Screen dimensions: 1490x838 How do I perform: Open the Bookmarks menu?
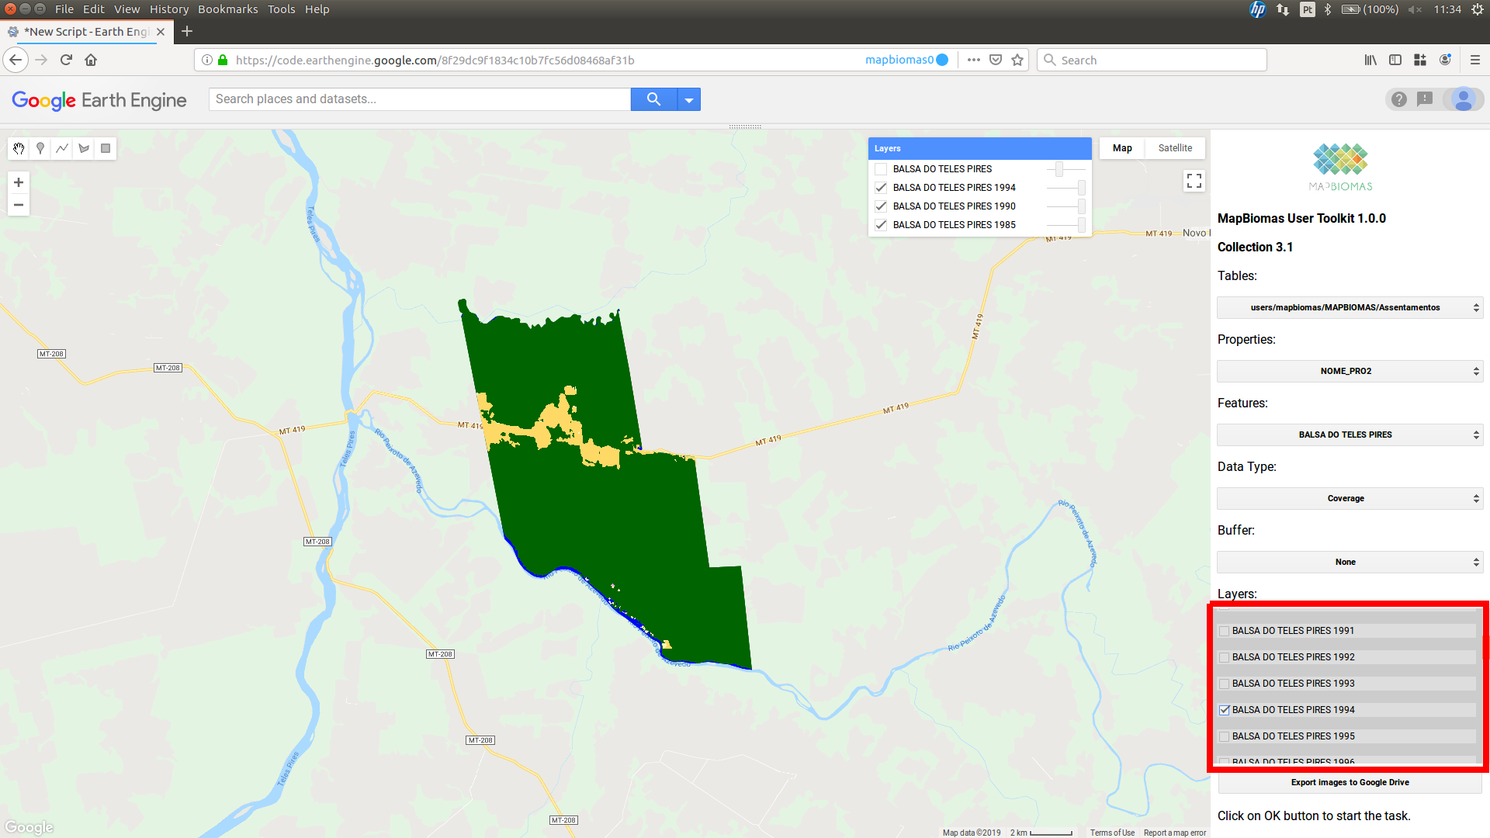227,9
